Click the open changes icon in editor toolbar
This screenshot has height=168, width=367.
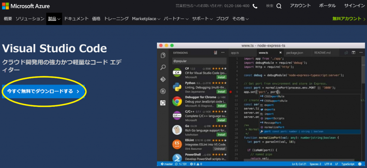click(x=346, y=53)
